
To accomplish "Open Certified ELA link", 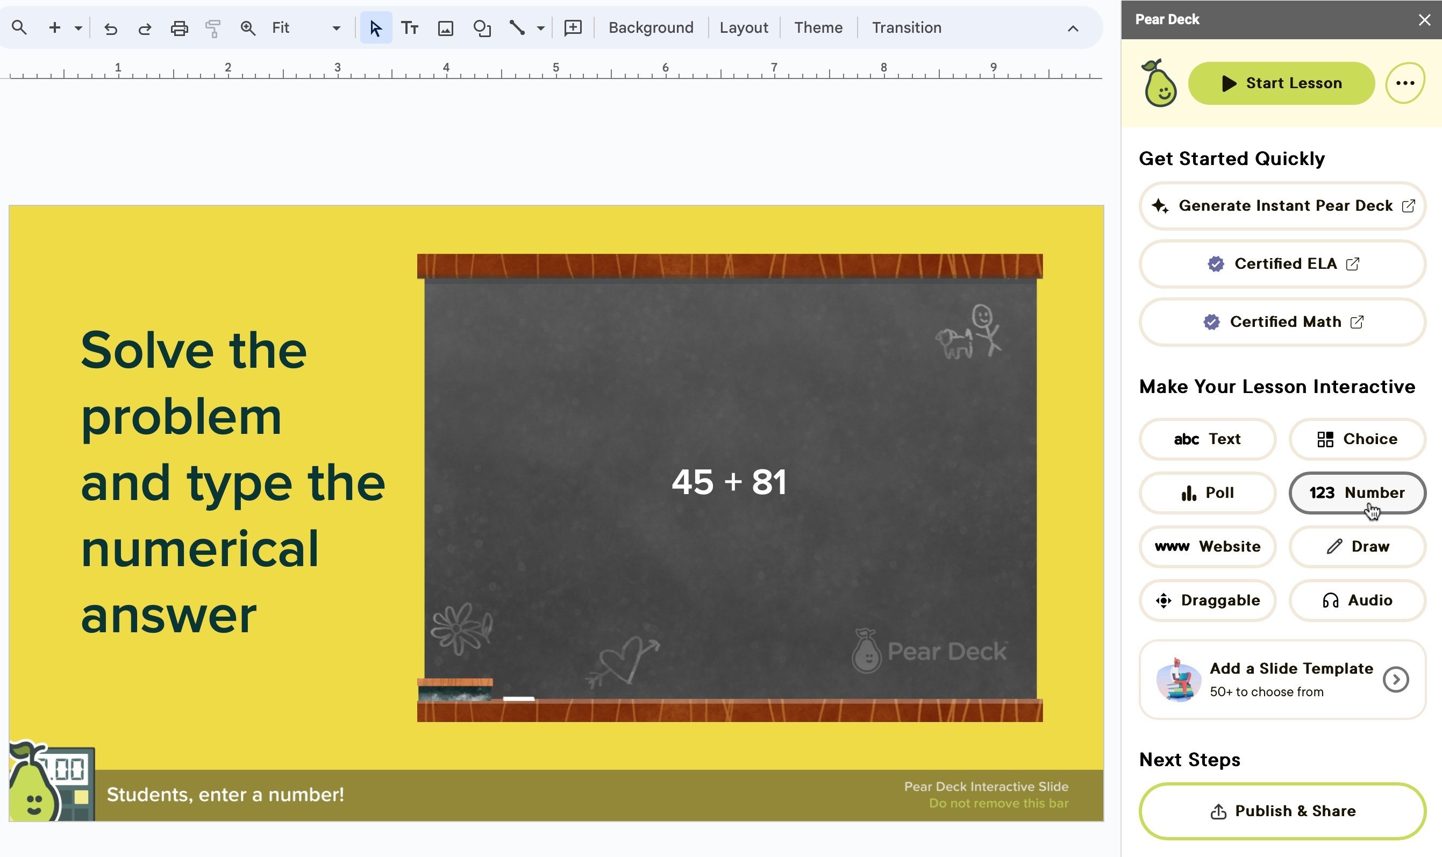I will pos(1282,264).
